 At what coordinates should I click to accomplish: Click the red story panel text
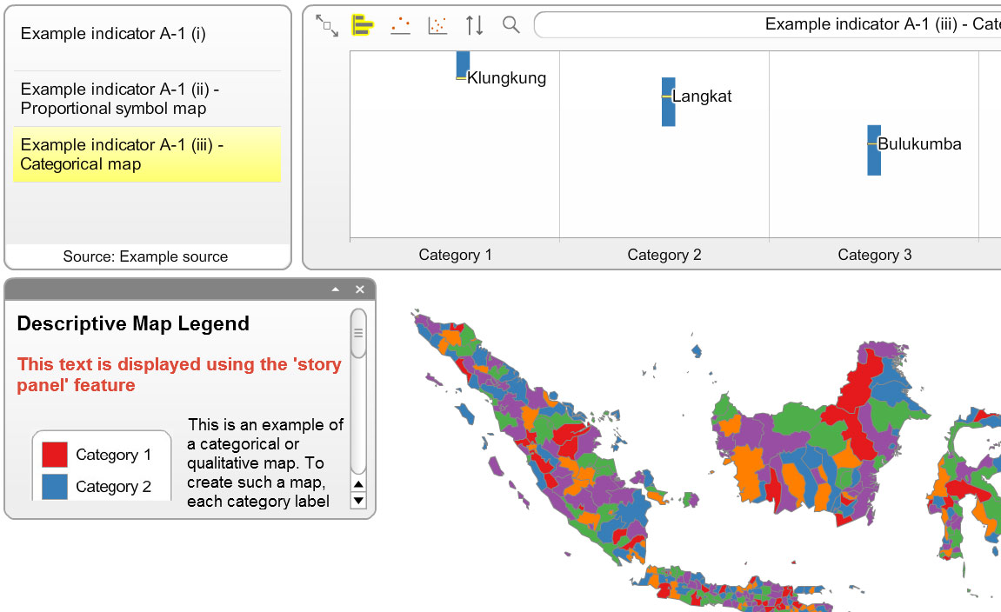179,375
